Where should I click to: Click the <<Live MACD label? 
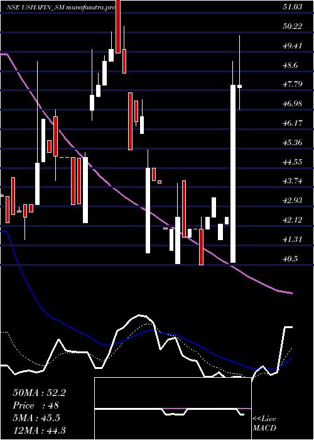(264, 424)
